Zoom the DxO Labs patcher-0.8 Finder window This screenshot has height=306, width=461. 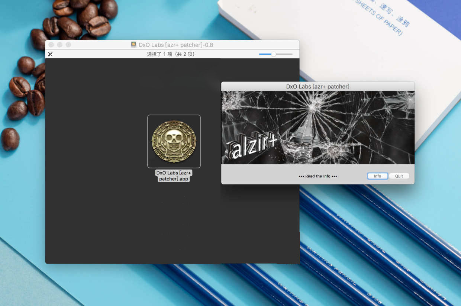pyautogui.click(x=68, y=45)
